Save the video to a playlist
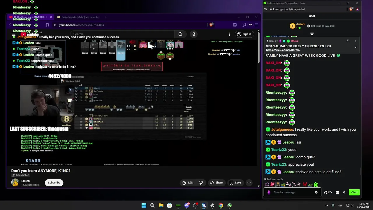Viewport: 373px width, 210px height. (x=235, y=183)
